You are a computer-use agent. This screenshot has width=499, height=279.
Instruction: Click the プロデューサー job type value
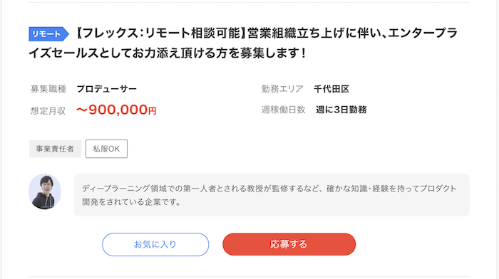(x=107, y=89)
